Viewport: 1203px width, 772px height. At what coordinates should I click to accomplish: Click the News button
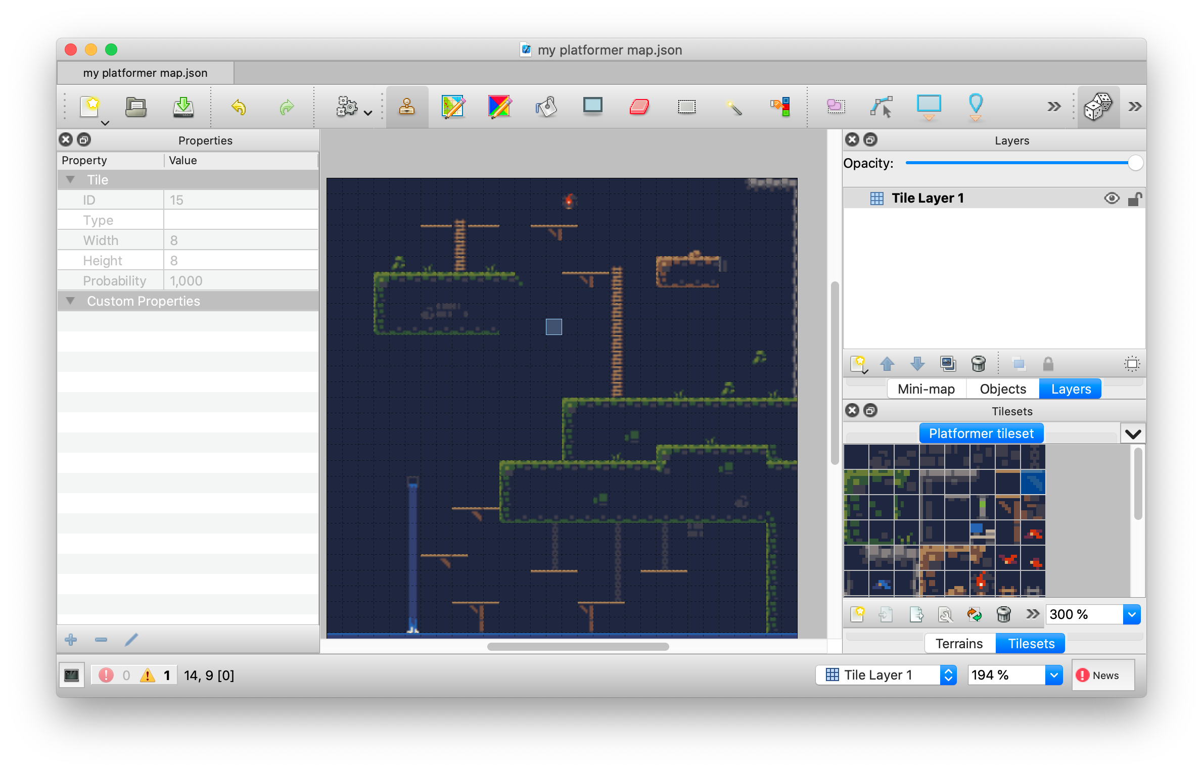(x=1103, y=675)
